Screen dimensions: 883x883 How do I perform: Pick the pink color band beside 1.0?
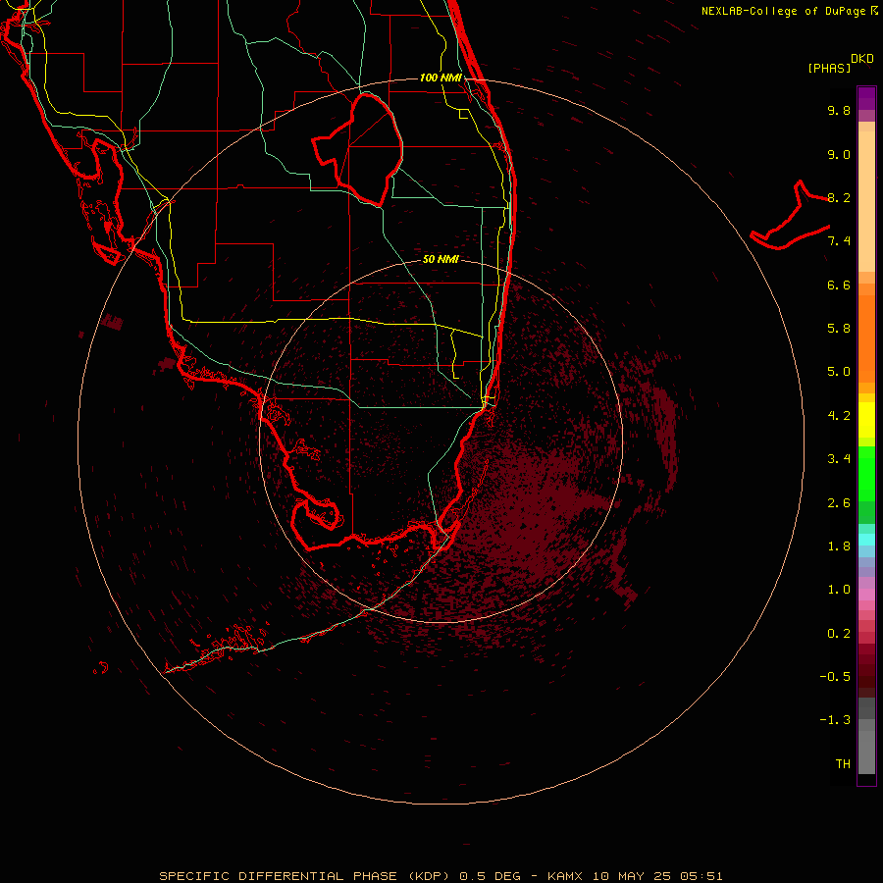(866, 595)
